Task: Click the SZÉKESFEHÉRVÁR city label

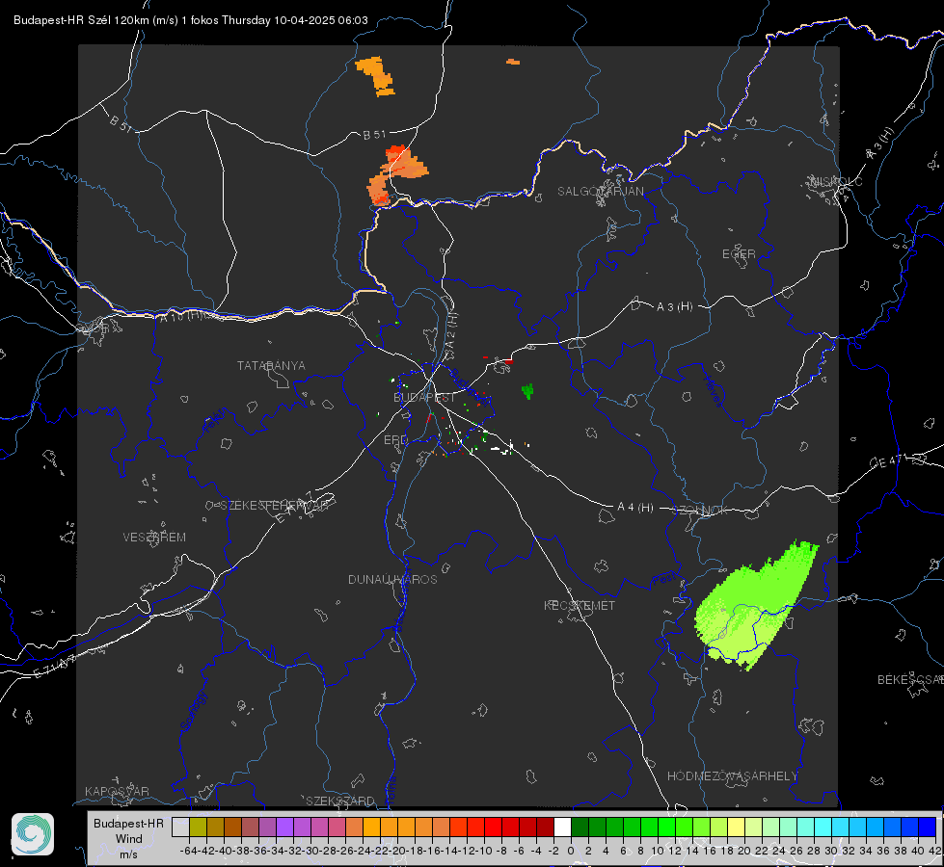Action: tap(277, 506)
